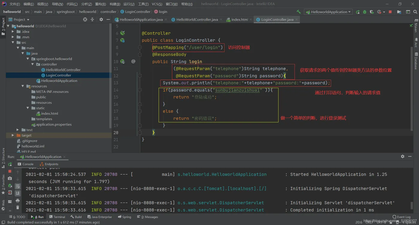Open Run panel settings gear
This screenshot has width=419, height=225.
click(x=403, y=156)
